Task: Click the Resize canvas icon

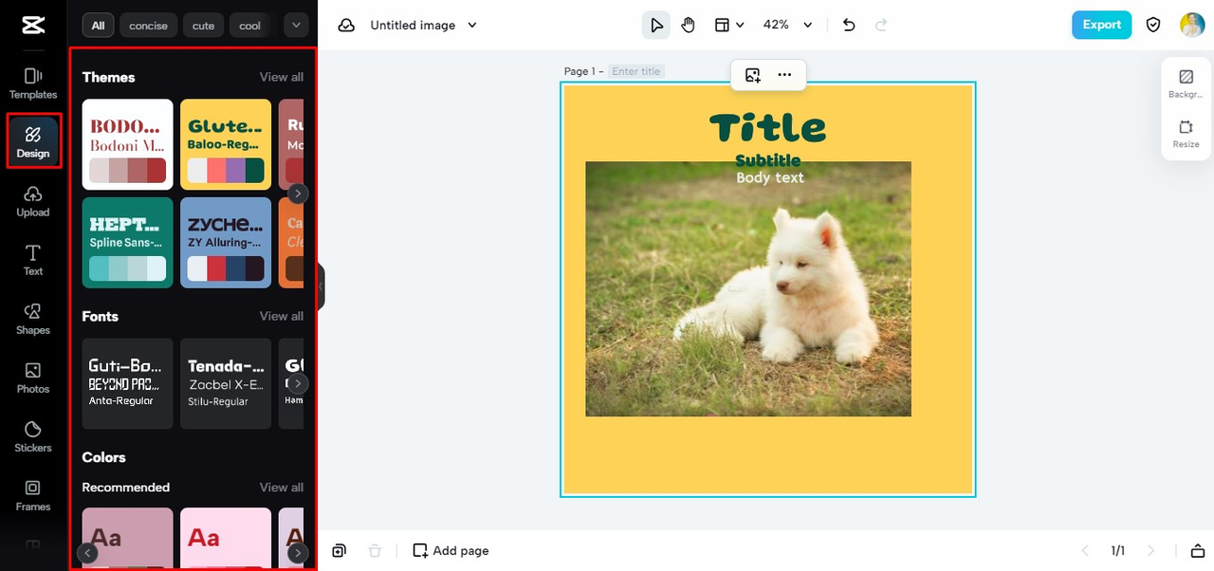Action: click(1186, 133)
